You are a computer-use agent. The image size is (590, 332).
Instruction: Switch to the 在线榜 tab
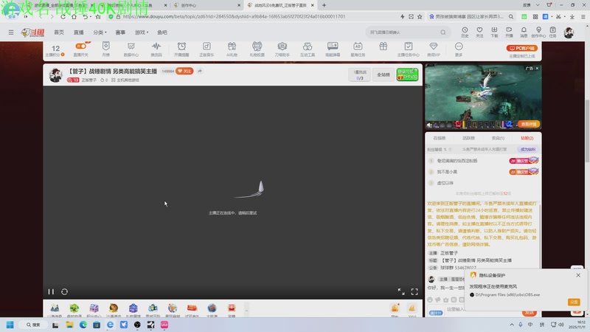439,138
